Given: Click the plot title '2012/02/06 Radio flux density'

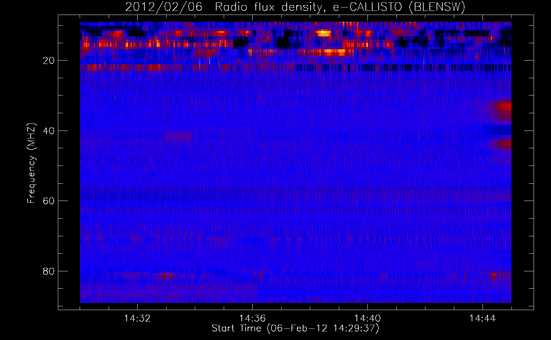Looking at the screenshot, I should pyautogui.click(x=295, y=7).
